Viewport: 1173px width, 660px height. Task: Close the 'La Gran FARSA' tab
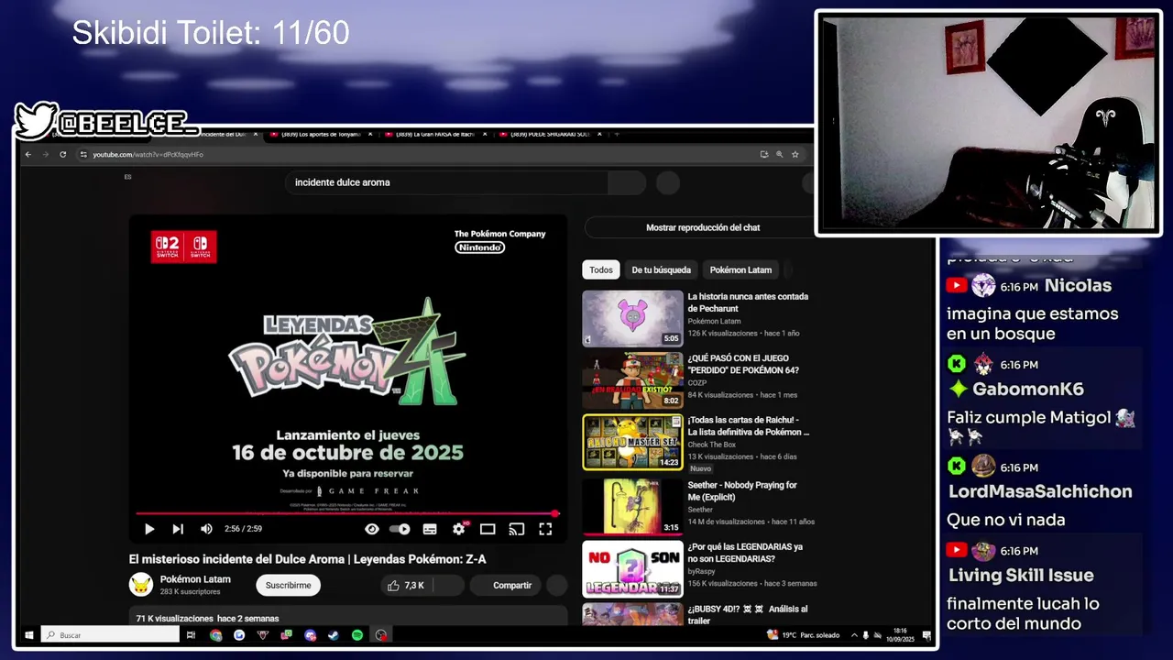[485, 135]
